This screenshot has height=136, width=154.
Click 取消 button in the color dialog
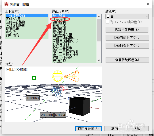point(115,129)
